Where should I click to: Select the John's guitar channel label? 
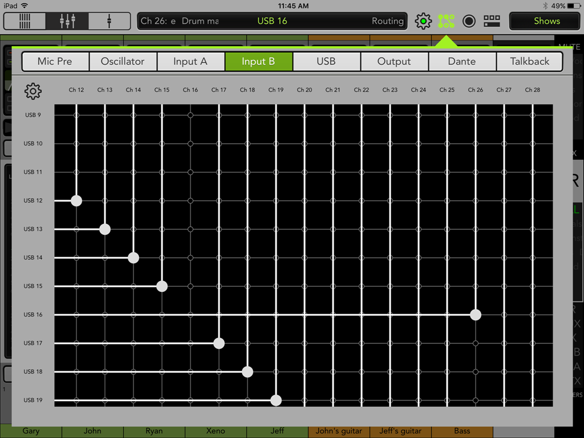tap(339, 431)
